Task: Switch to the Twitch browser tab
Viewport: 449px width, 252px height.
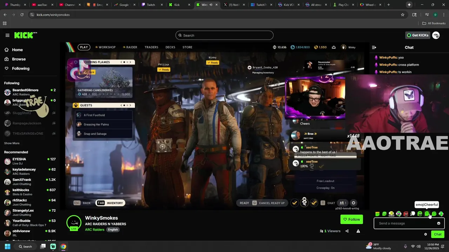Action: pyautogui.click(x=151, y=5)
